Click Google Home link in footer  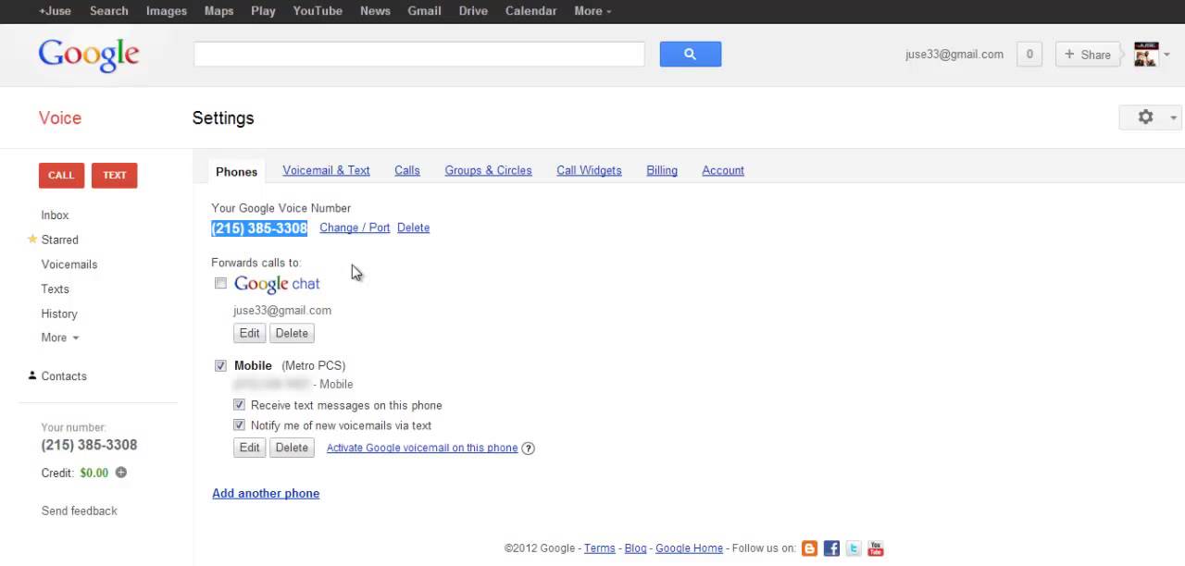point(689,548)
